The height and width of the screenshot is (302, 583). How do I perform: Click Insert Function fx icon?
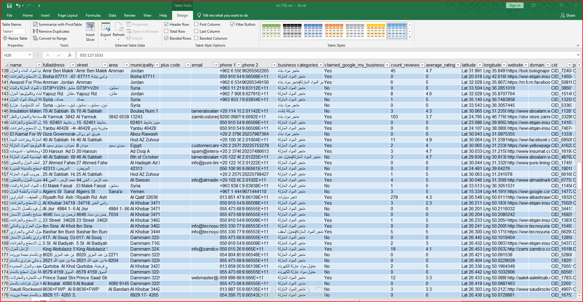point(70,55)
